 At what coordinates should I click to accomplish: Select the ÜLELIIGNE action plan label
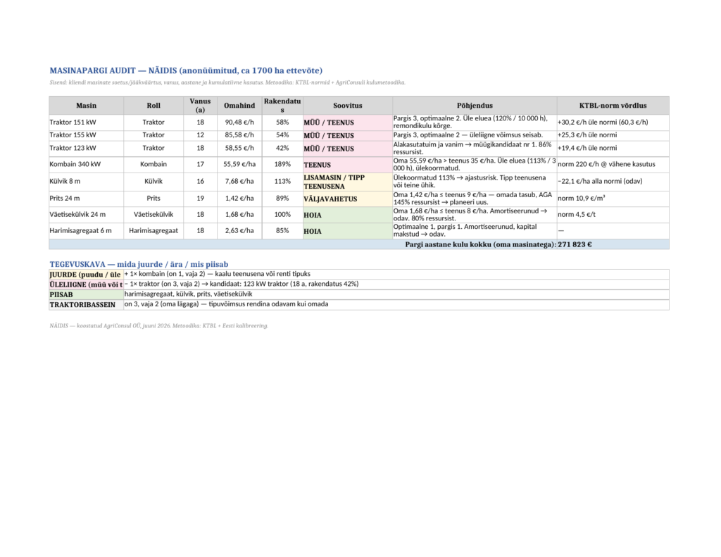87,284
